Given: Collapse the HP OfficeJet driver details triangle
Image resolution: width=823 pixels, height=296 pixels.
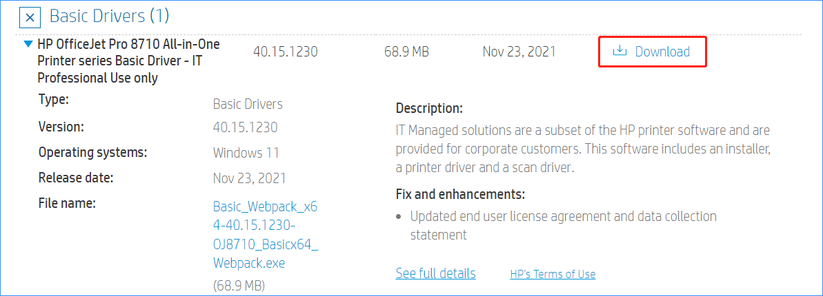Looking at the screenshot, I should click(x=28, y=44).
